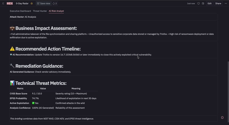Click the Analysis Confidence cell

point(20,108)
